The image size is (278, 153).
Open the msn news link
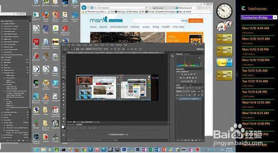click(93, 27)
